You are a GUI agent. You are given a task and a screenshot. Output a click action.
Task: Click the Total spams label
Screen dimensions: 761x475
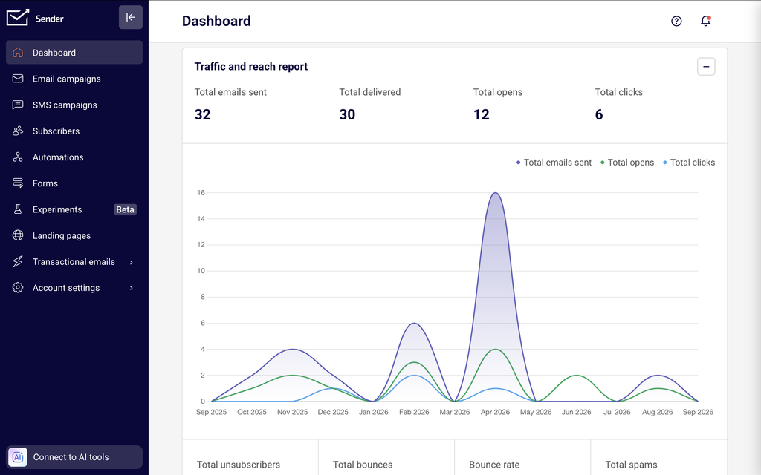[x=631, y=465]
